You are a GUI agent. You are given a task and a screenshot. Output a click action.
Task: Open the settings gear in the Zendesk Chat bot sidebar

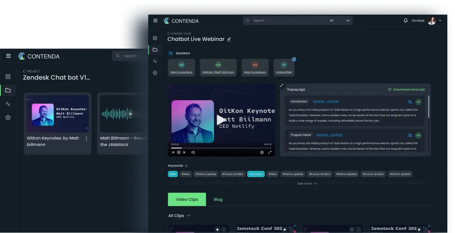pyautogui.click(x=8, y=117)
